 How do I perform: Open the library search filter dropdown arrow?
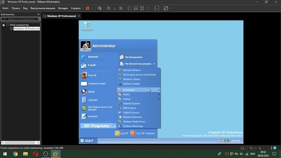point(38,19)
